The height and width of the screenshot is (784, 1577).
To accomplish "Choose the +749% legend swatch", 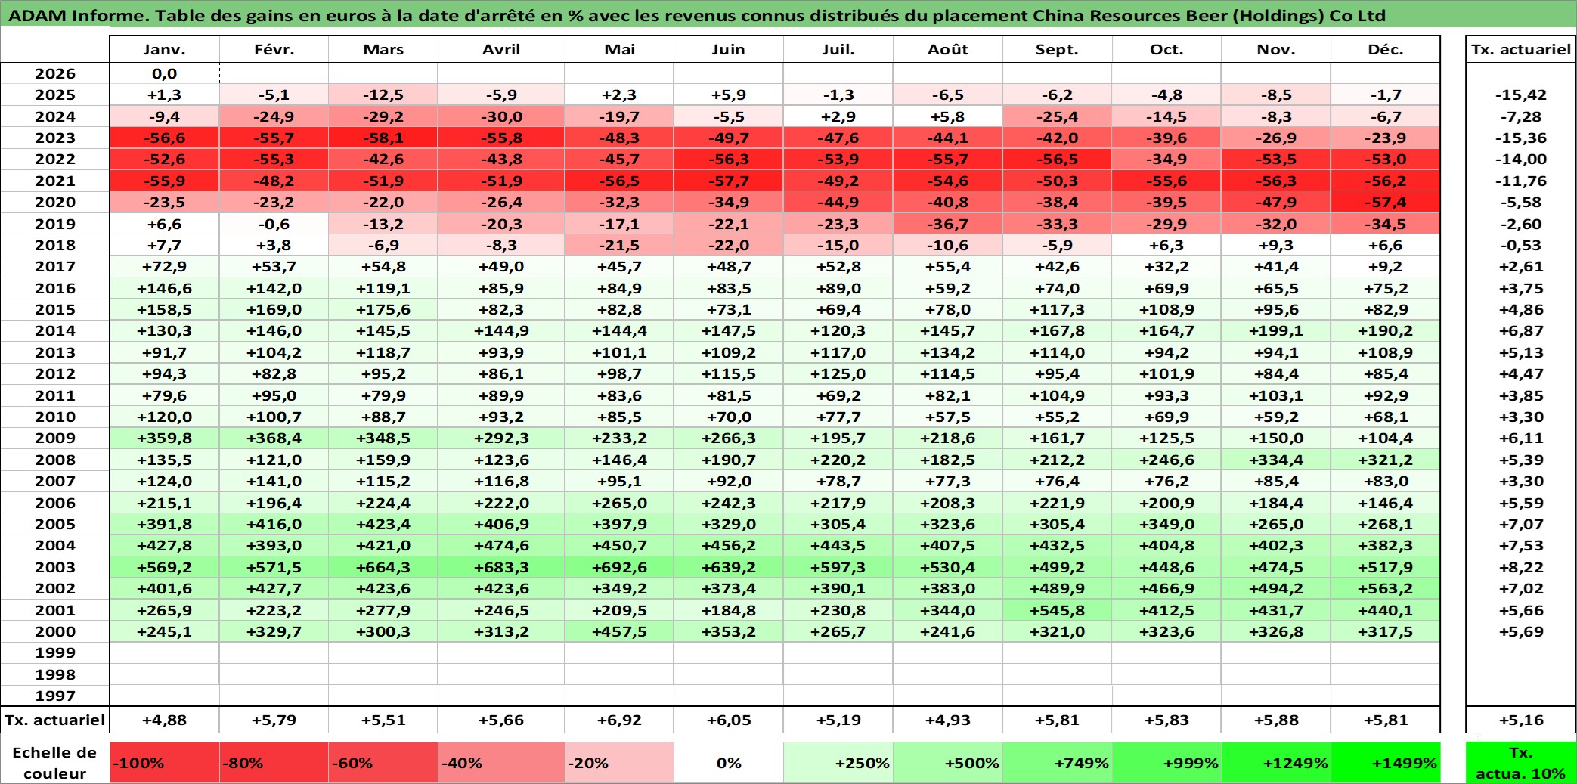I will click(x=1057, y=762).
